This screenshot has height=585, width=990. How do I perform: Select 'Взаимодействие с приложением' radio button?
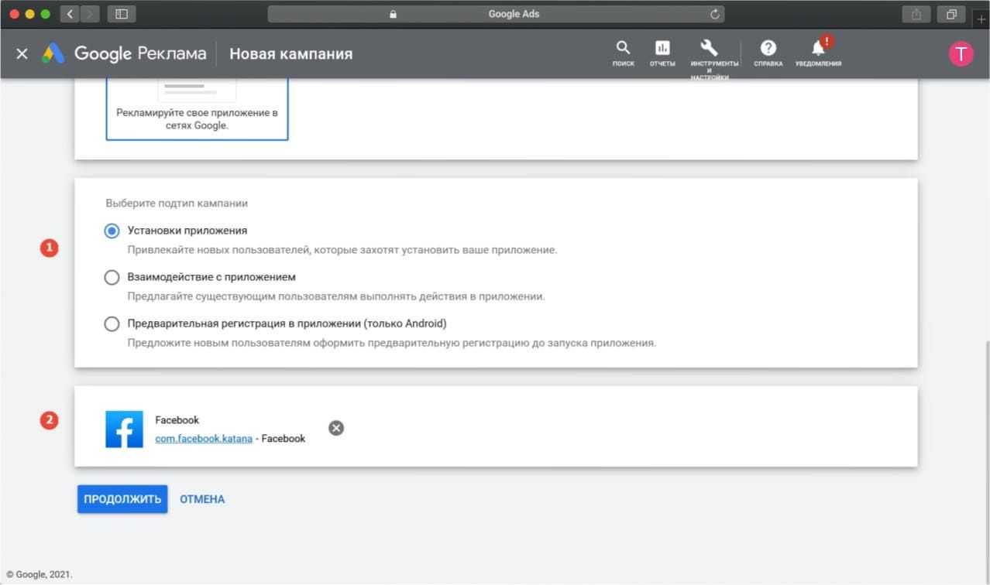[112, 277]
